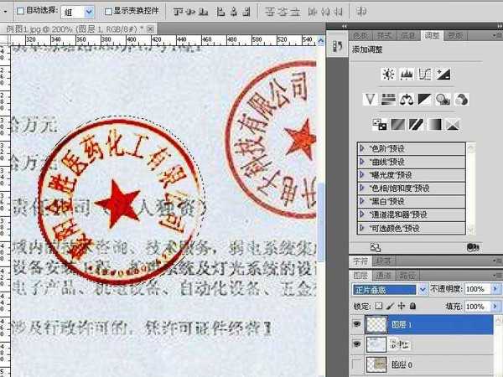The height and width of the screenshot is (377, 503).
Task: Switch to the 通道 tab
Action: (384, 274)
